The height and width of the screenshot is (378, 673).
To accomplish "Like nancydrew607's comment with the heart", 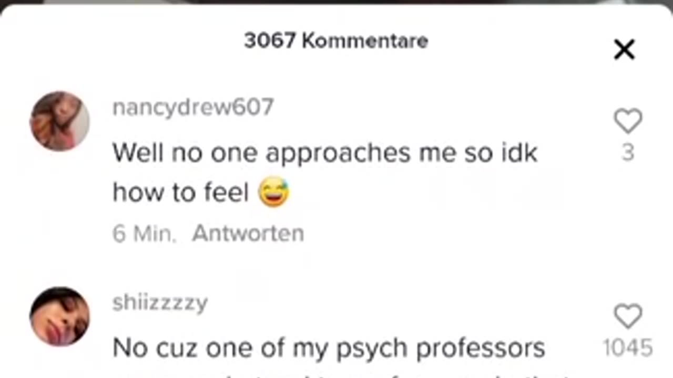I will pyautogui.click(x=628, y=121).
